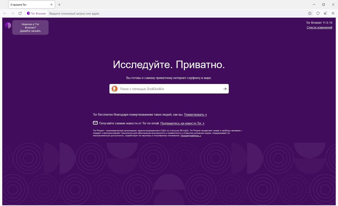Image resolution: width=338 pixels, height=206 pixels.
Task: Click the DuckDuckGo logo in search box
Action: [114, 89]
